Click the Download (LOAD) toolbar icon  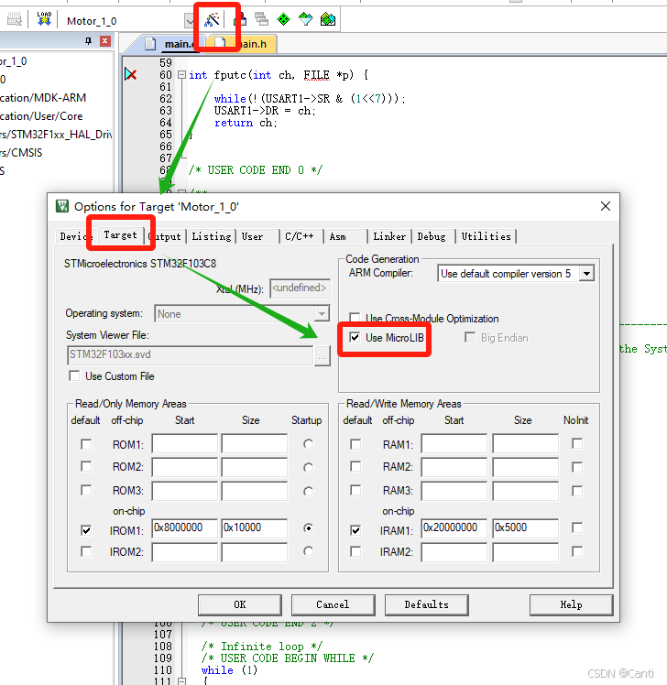coord(44,19)
